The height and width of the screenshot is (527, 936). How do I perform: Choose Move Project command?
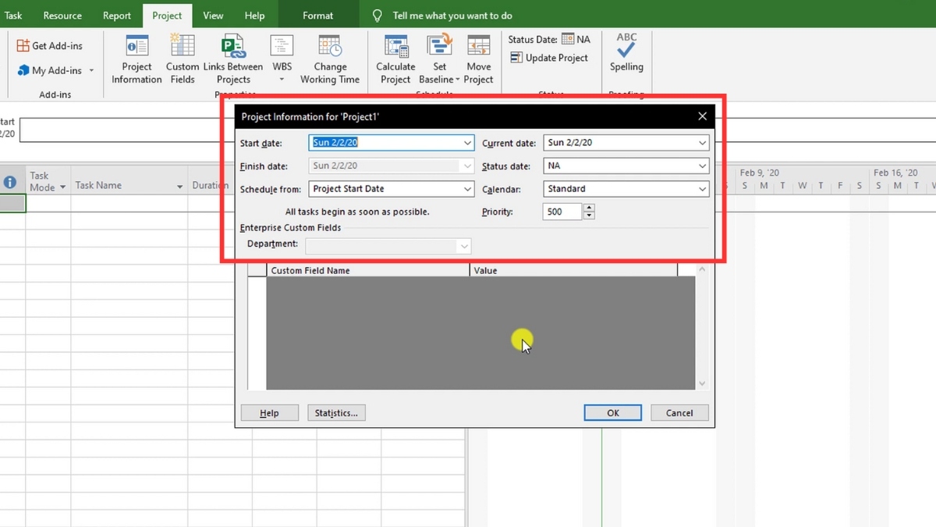click(x=479, y=59)
